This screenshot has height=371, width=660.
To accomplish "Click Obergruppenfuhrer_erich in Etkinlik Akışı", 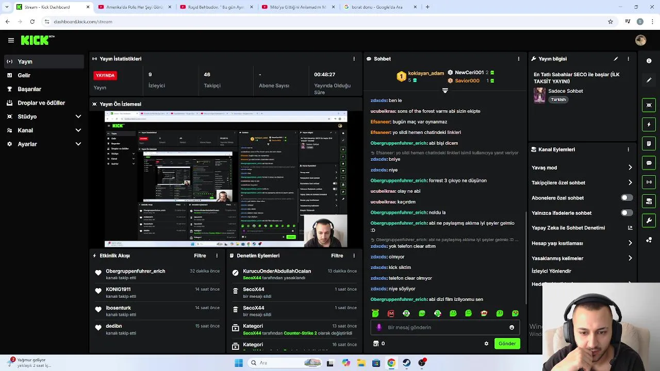I will click(136, 271).
